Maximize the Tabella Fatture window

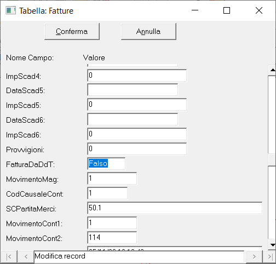[x=227, y=10]
